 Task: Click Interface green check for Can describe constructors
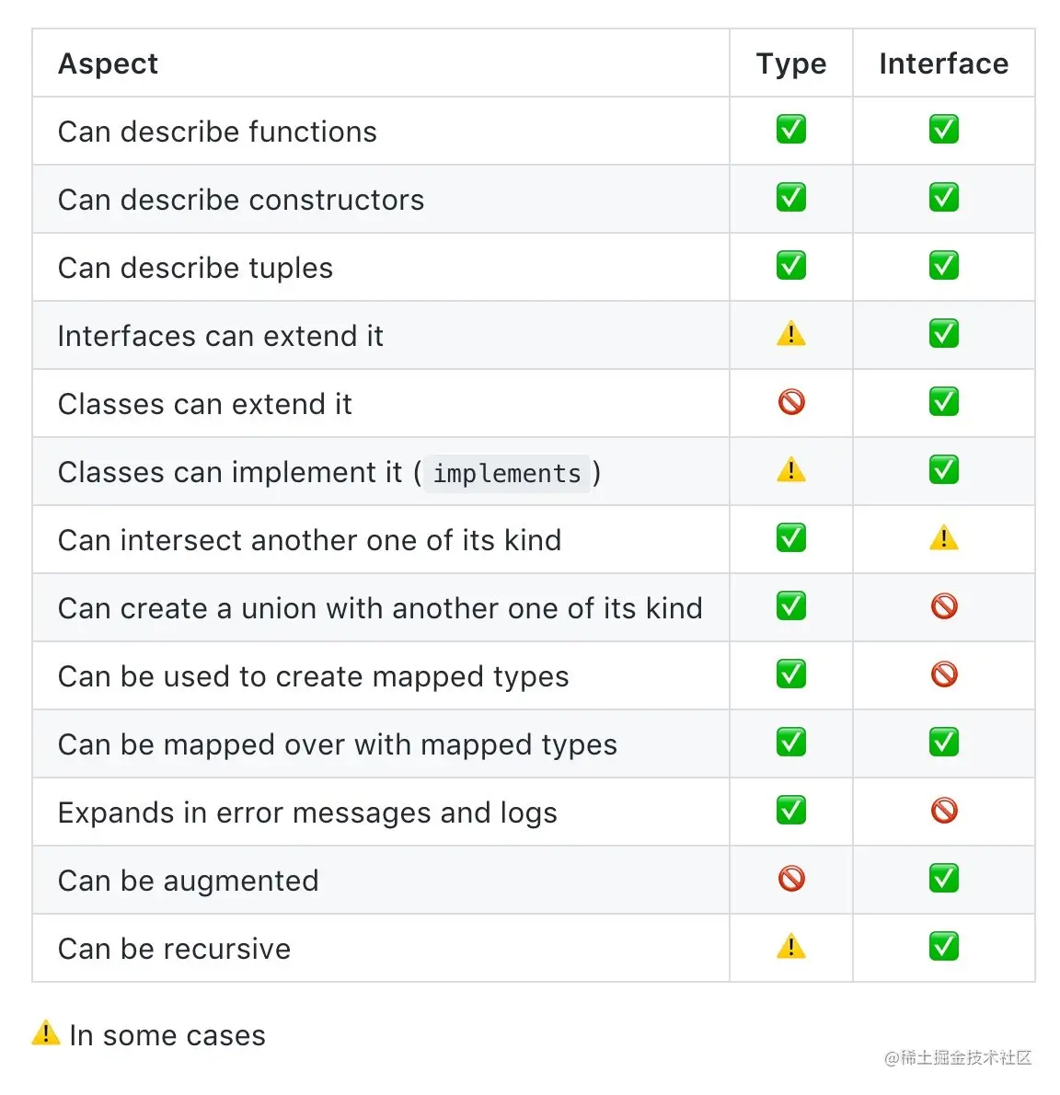[943, 197]
